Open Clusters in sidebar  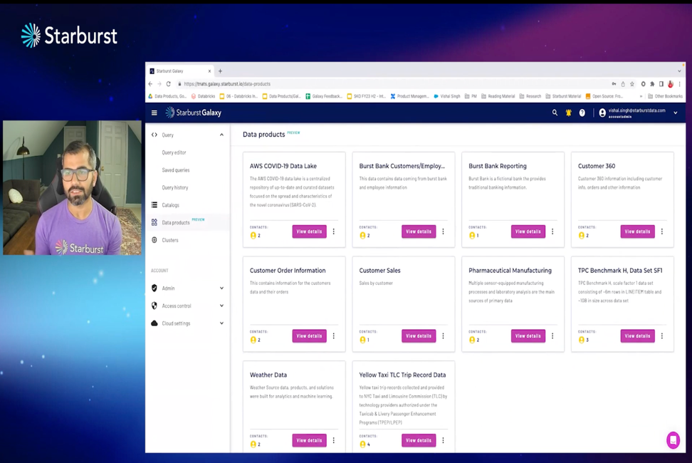point(170,240)
